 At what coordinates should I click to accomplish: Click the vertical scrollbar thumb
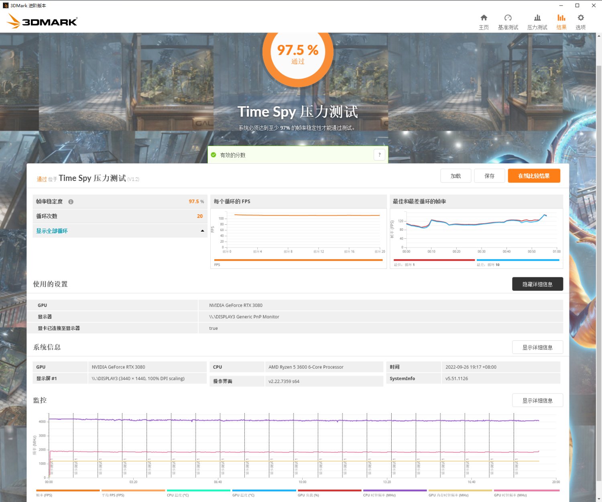pyautogui.click(x=599, y=273)
